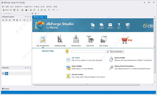Image resolution: width=157 pixels, height=95 pixels.
Task: Open the document tabs list dropdown arrow
Action: tap(154, 17)
